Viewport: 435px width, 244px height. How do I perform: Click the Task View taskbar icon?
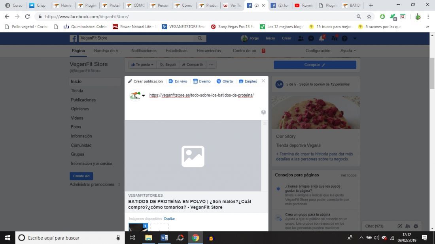click(x=132, y=238)
